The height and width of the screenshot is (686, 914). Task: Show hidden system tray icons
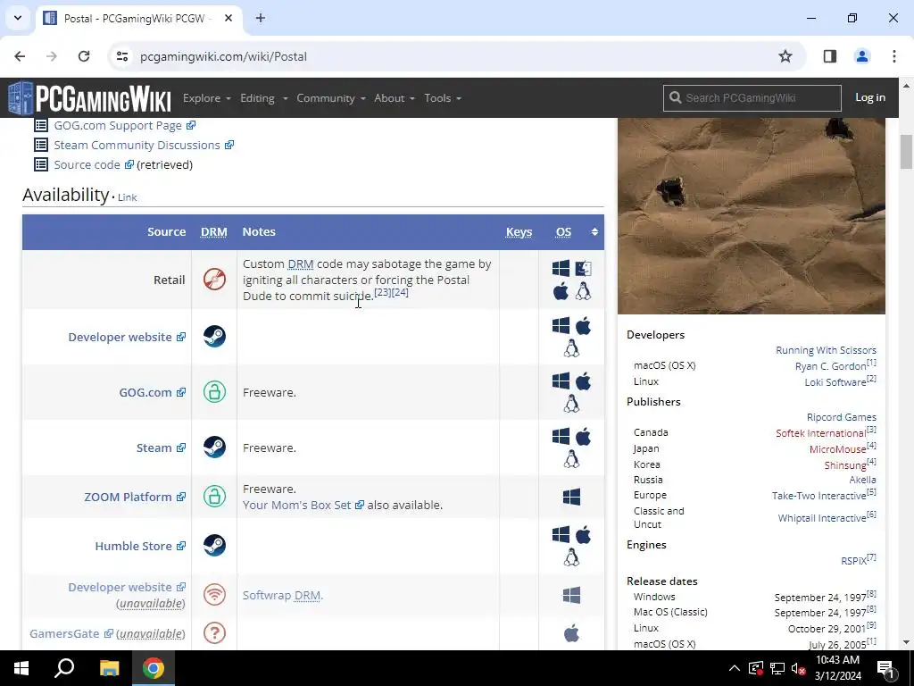tap(735, 668)
